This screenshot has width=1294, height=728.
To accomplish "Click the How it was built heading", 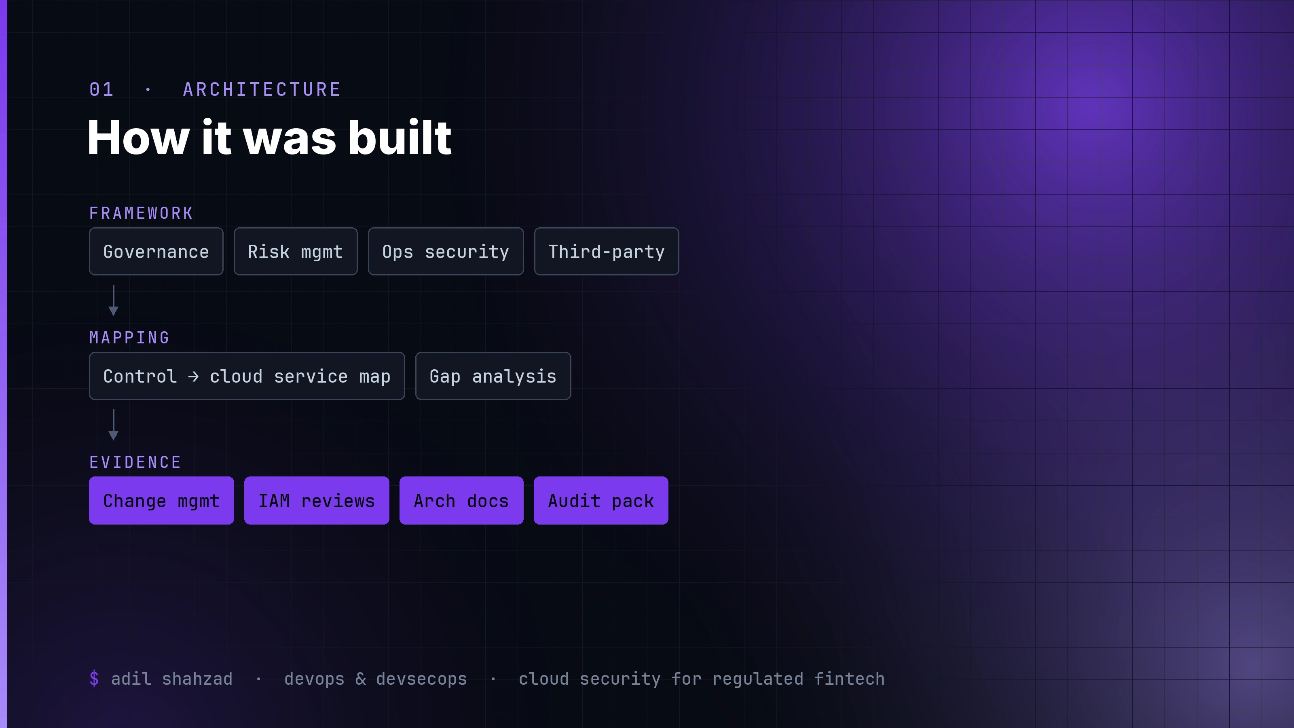I will 270,137.
